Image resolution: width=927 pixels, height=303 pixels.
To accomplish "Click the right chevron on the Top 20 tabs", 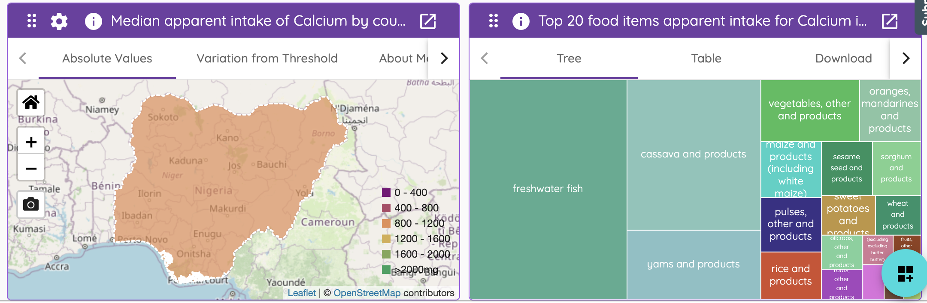I will pyautogui.click(x=907, y=58).
